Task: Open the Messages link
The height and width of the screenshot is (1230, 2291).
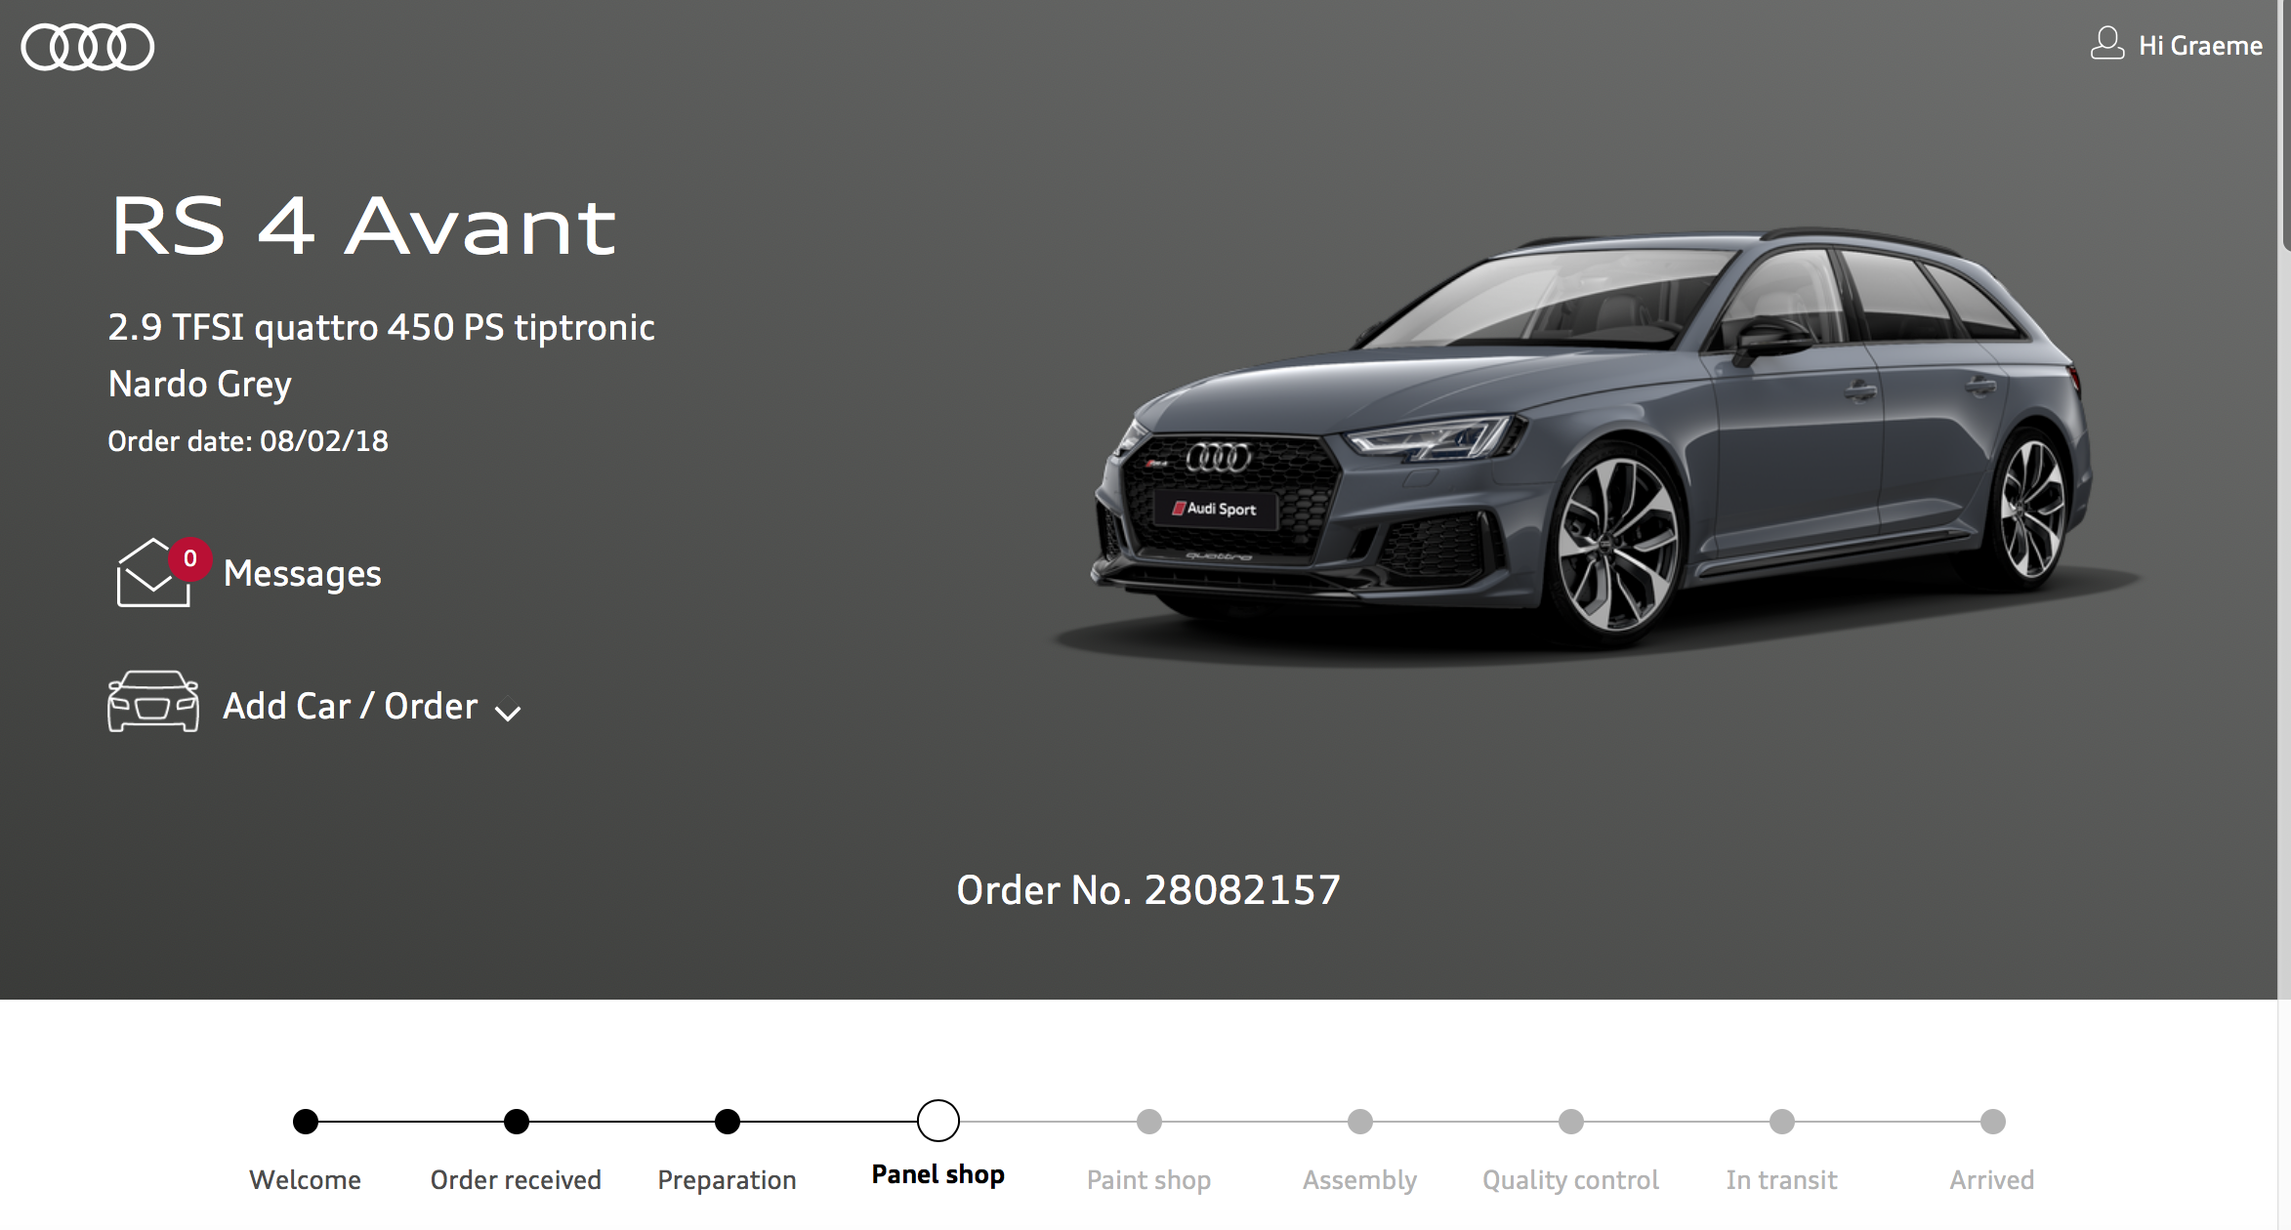Action: click(x=302, y=573)
